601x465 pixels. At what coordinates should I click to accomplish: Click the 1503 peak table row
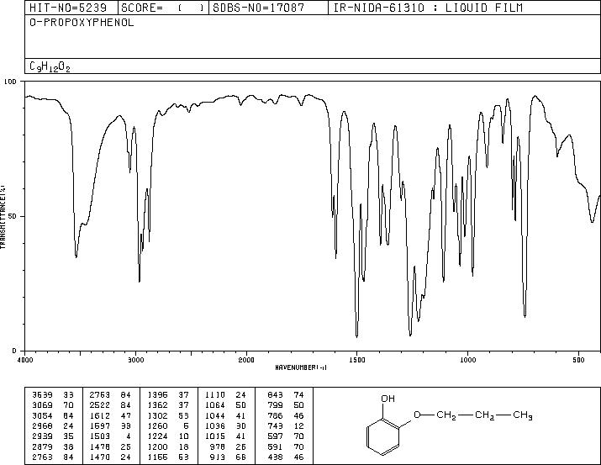[x=110, y=436]
